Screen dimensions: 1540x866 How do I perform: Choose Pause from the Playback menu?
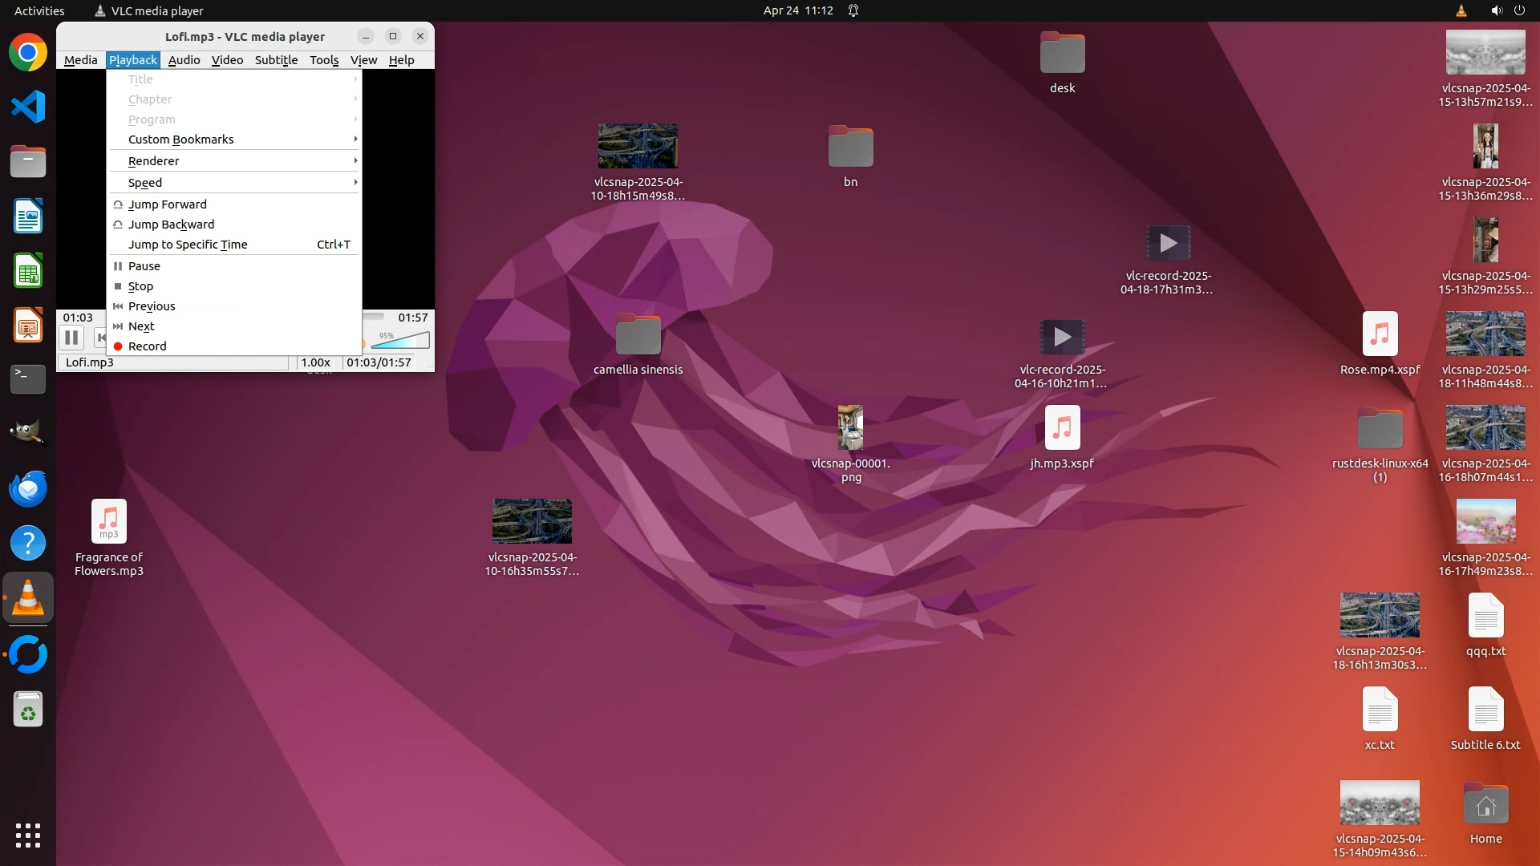(144, 266)
